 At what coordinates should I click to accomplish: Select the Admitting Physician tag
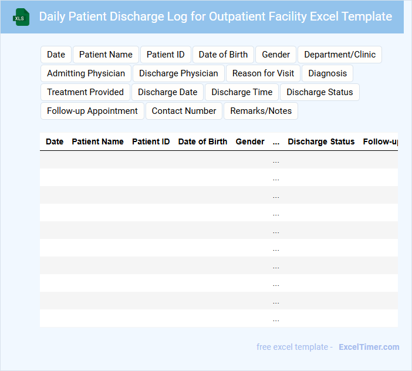(86, 73)
